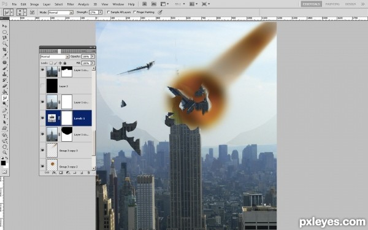Viewport: 368px width, 230px height.
Task: Select the Zoom tool in toolbox
Action: 4,153
